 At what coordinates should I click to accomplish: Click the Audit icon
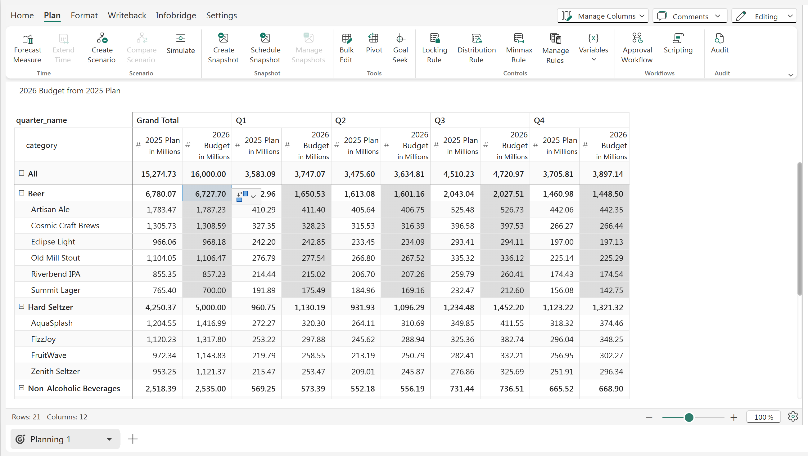click(719, 38)
